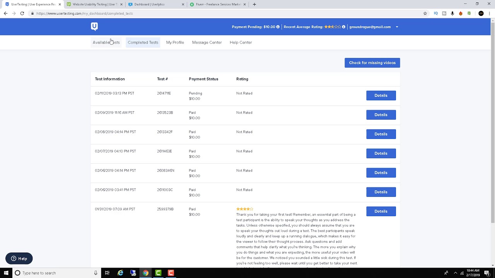Click the Payment Status column header
Screen dimensions: 495x278
click(203, 79)
